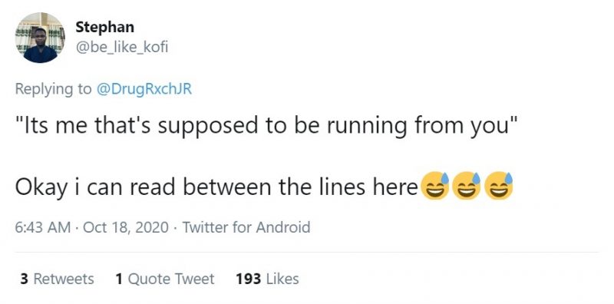
Task: Click the middle sweat-smile emoji
Action: point(467,186)
